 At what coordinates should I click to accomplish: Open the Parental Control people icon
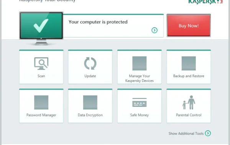[x=189, y=102]
